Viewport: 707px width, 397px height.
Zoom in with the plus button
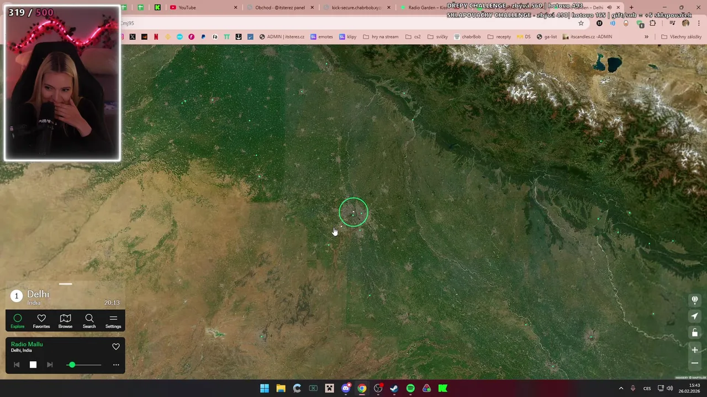point(695,350)
